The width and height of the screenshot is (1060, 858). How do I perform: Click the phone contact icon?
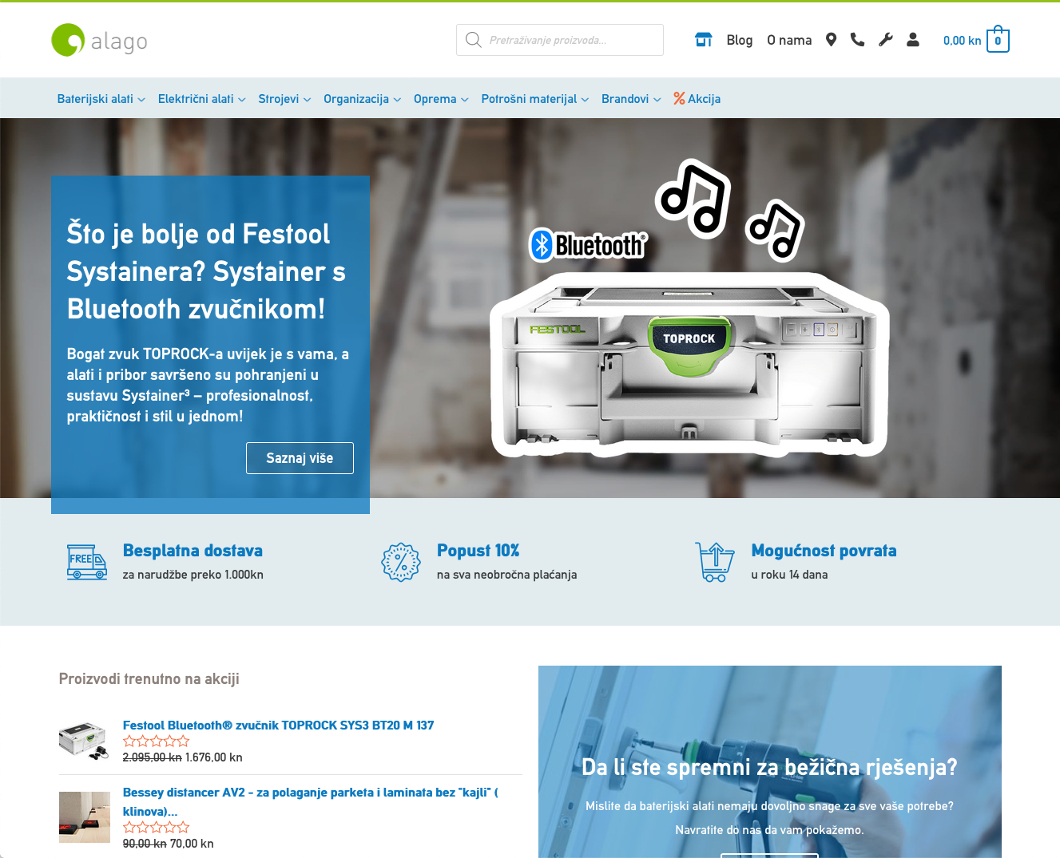pyautogui.click(x=857, y=40)
